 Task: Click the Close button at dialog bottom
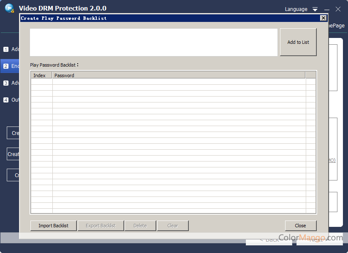pyautogui.click(x=300, y=226)
